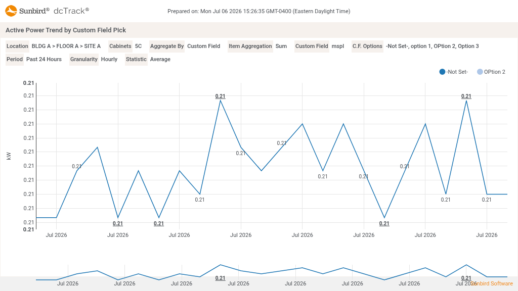Click the Item Aggregation filter label

(x=250, y=46)
